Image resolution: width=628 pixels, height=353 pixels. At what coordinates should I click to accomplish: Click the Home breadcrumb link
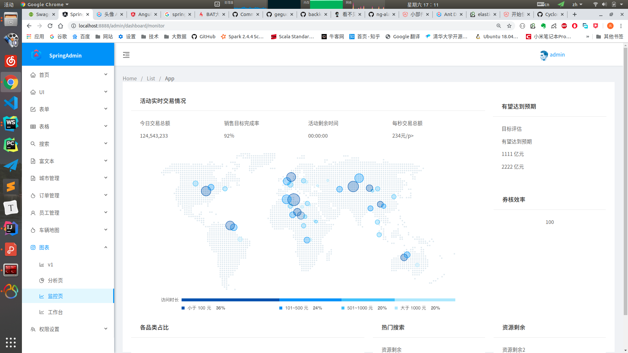click(130, 78)
